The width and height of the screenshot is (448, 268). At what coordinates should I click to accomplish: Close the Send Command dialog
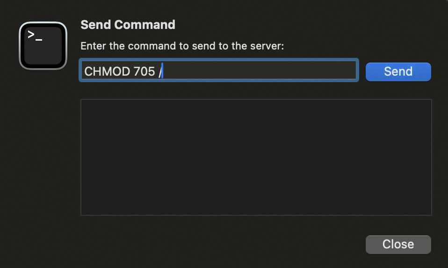[398, 244]
